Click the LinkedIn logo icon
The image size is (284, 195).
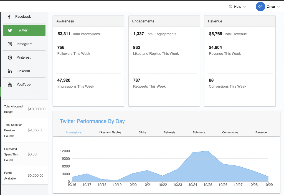(x=10, y=71)
